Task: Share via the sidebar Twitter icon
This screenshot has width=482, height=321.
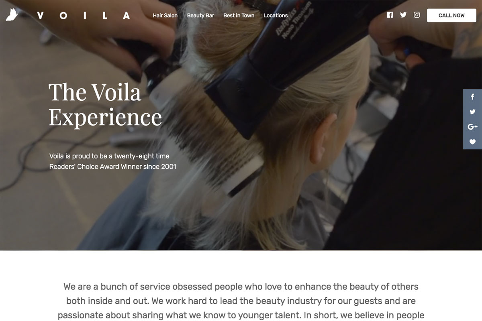Action: tap(473, 112)
